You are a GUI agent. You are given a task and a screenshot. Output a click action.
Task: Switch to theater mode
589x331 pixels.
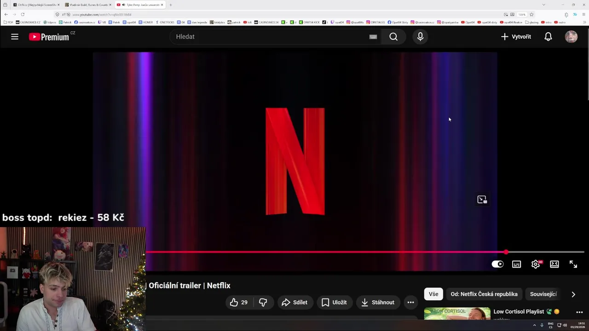pyautogui.click(x=554, y=264)
